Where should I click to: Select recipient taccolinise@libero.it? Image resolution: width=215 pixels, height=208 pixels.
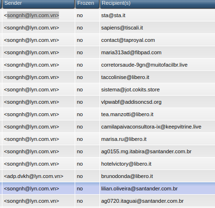tap(125, 77)
